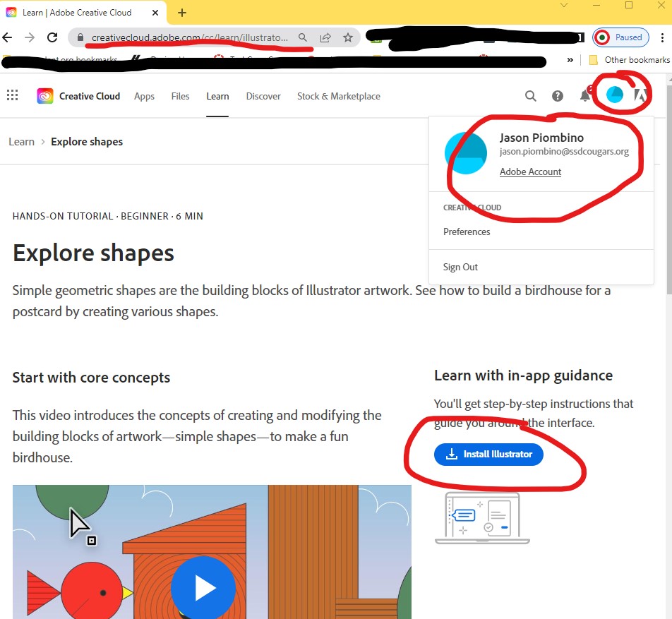Go to the Apps tab
Image resolution: width=672 pixels, height=619 pixels.
144,97
